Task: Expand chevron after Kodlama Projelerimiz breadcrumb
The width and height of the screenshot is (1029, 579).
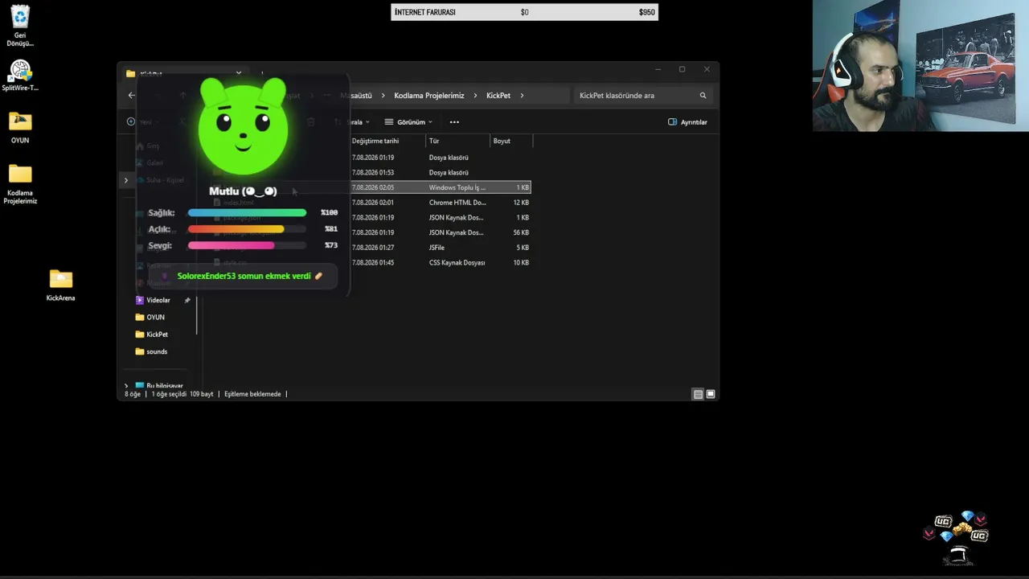Action: 475,96
